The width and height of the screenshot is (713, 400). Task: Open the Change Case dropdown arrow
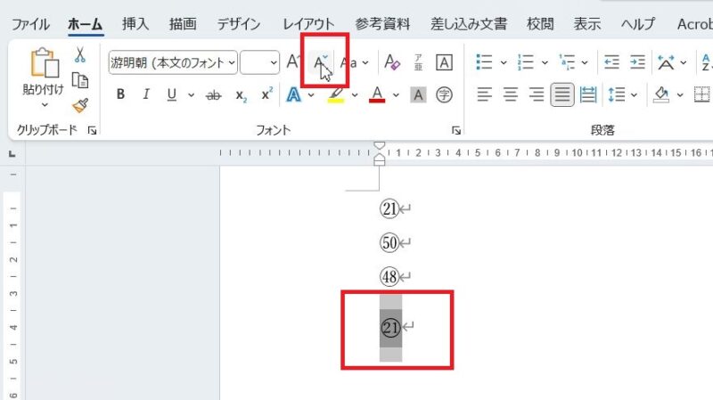(365, 62)
